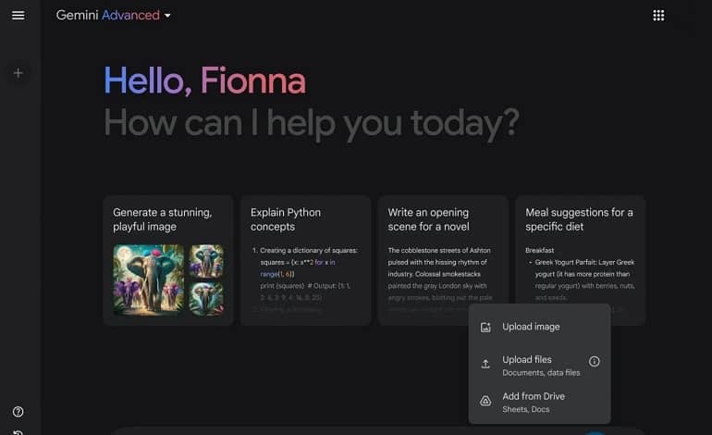Open the Help question mark icon

[18, 412]
